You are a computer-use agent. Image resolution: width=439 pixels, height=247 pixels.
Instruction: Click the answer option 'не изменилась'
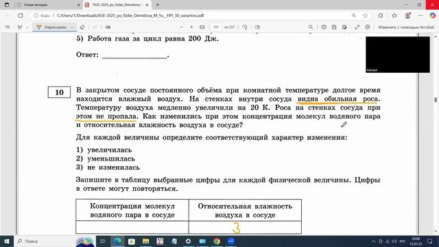(x=113, y=167)
